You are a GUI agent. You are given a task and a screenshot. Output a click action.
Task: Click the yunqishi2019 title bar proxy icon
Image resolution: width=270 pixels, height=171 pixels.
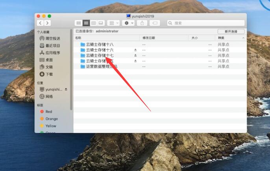click(x=128, y=16)
